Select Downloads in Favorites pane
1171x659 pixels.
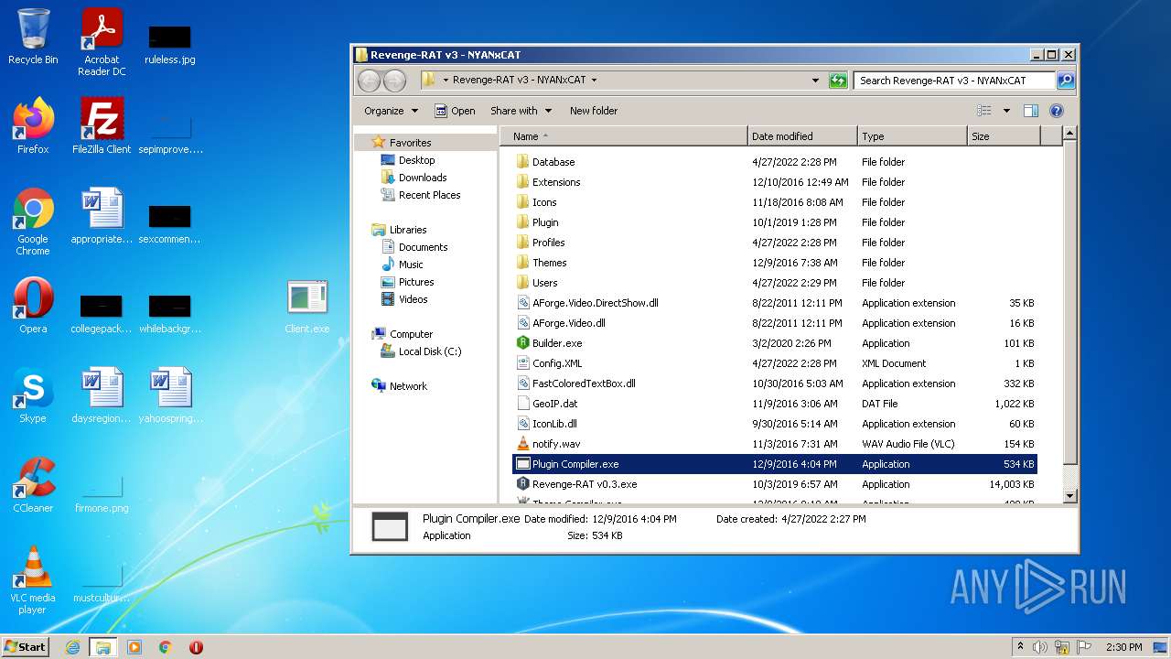click(x=422, y=178)
